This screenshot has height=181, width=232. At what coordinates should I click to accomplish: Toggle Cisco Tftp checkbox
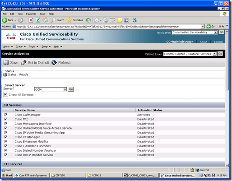click(6, 119)
